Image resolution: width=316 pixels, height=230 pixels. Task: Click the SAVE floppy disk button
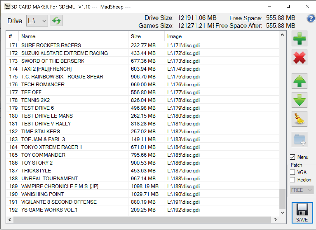pos(302,213)
